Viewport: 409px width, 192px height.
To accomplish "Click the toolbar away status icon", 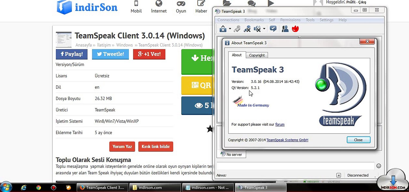I will tap(237, 29).
